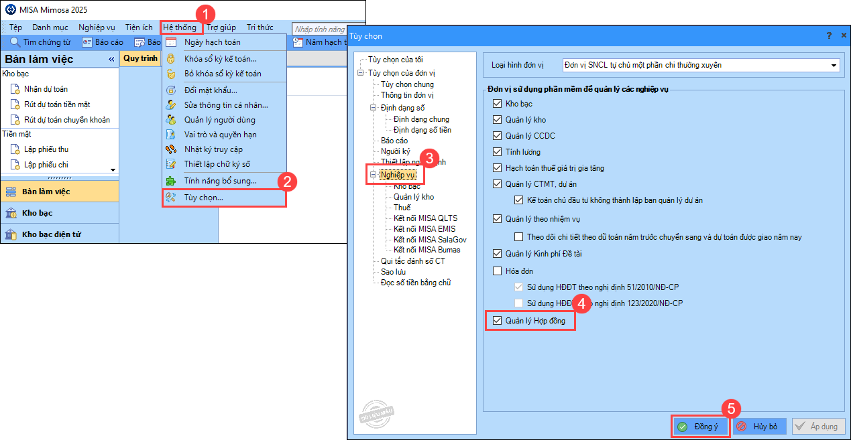Uncheck Kế toán chủ đầu tư không thành lập ban checkbox
The height and width of the screenshot is (440, 851).
[518, 200]
